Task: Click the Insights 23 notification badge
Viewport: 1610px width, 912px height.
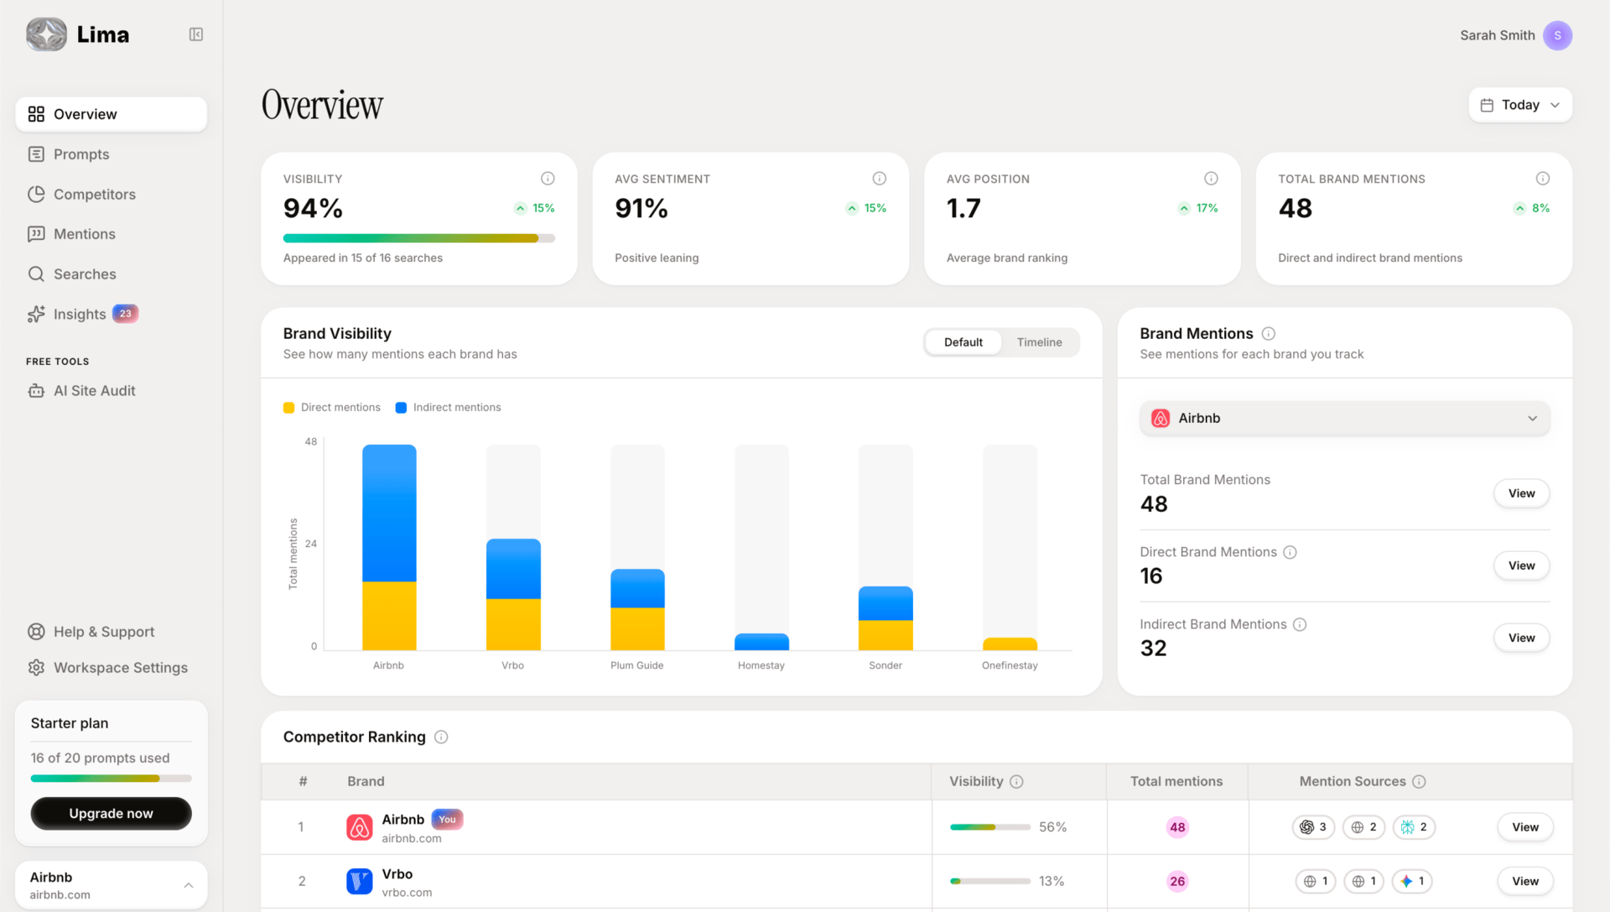Action: 125,314
